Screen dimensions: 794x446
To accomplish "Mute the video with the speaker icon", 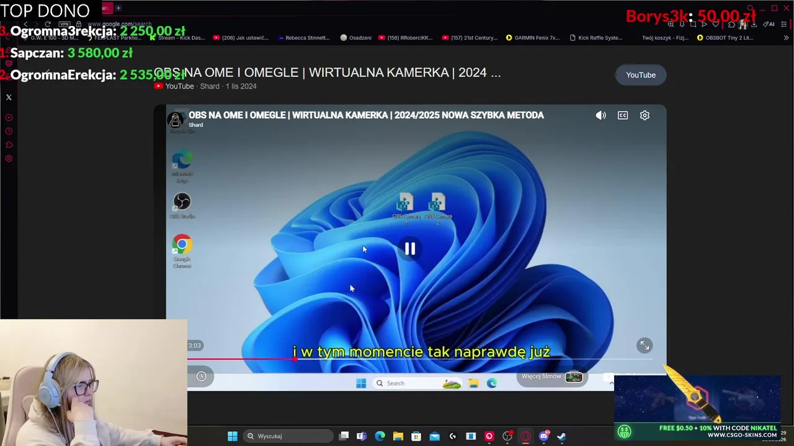I will (600, 115).
